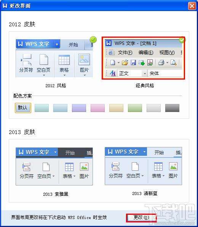
Task: Click the 分页符 icon in 2012 风格 preview
Action: 26,60
